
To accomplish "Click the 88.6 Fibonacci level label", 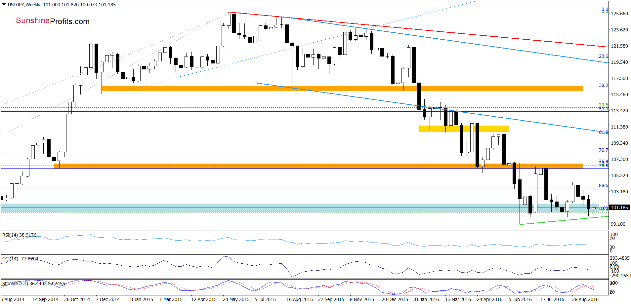I will coord(603,185).
